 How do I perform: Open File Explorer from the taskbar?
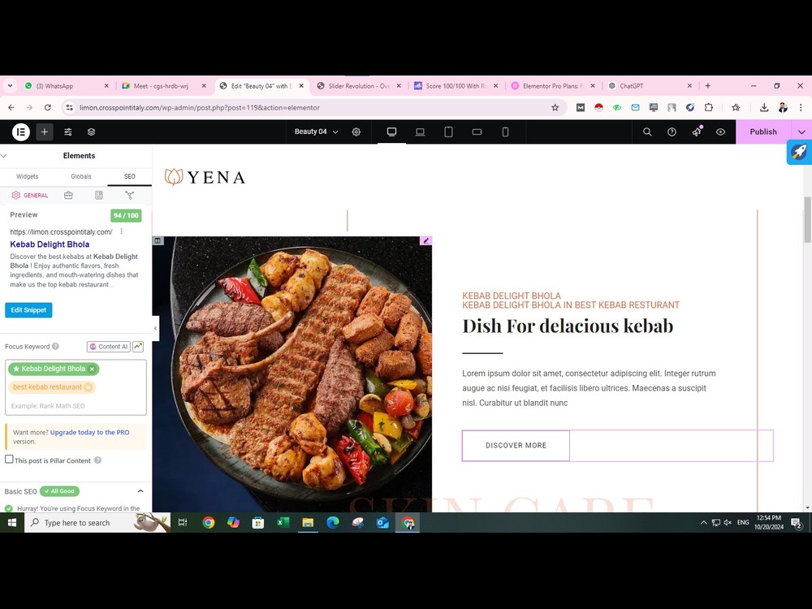pyautogui.click(x=308, y=522)
